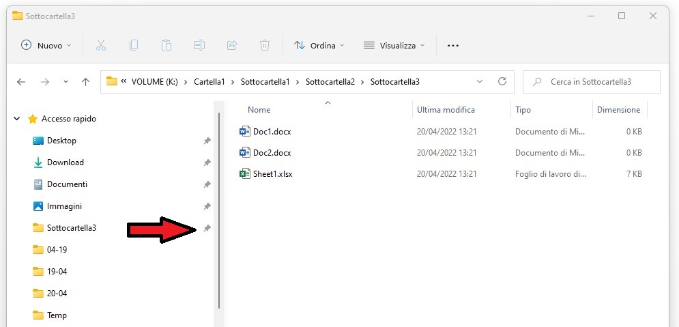Select file name Sheet1.xlsx

273,173
